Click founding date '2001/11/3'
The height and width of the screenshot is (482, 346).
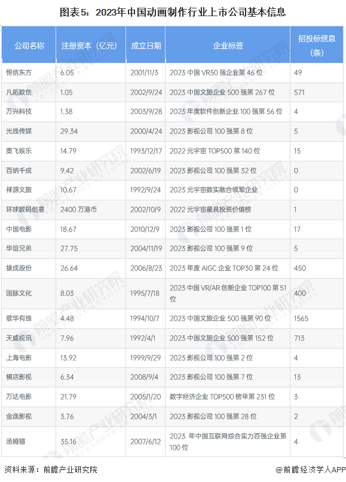(144, 72)
